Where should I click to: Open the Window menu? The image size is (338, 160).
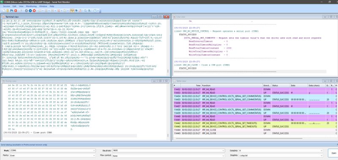(43, 6)
